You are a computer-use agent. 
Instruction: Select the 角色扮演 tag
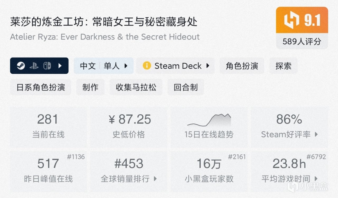point(242,66)
